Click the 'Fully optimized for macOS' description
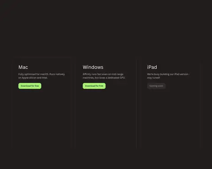This screenshot has height=169, width=212. pyautogui.click(x=42, y=76)
